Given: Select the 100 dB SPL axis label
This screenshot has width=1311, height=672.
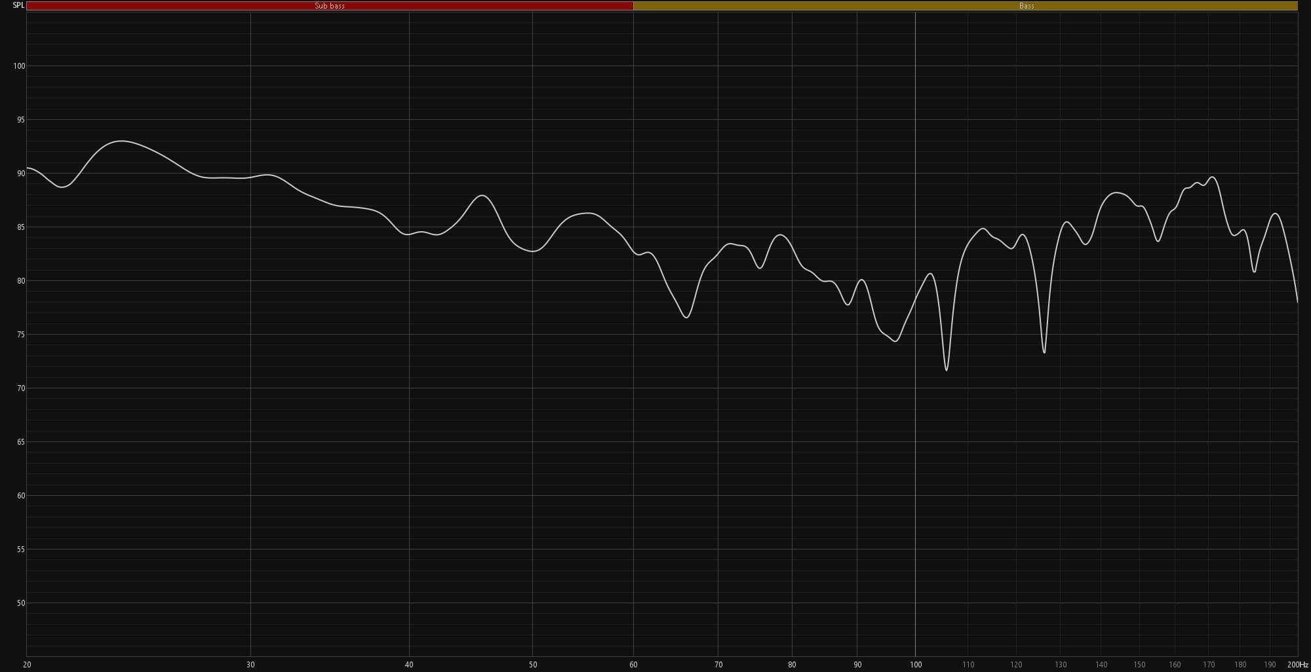Looking at the screenshot, I should point(19,66).
